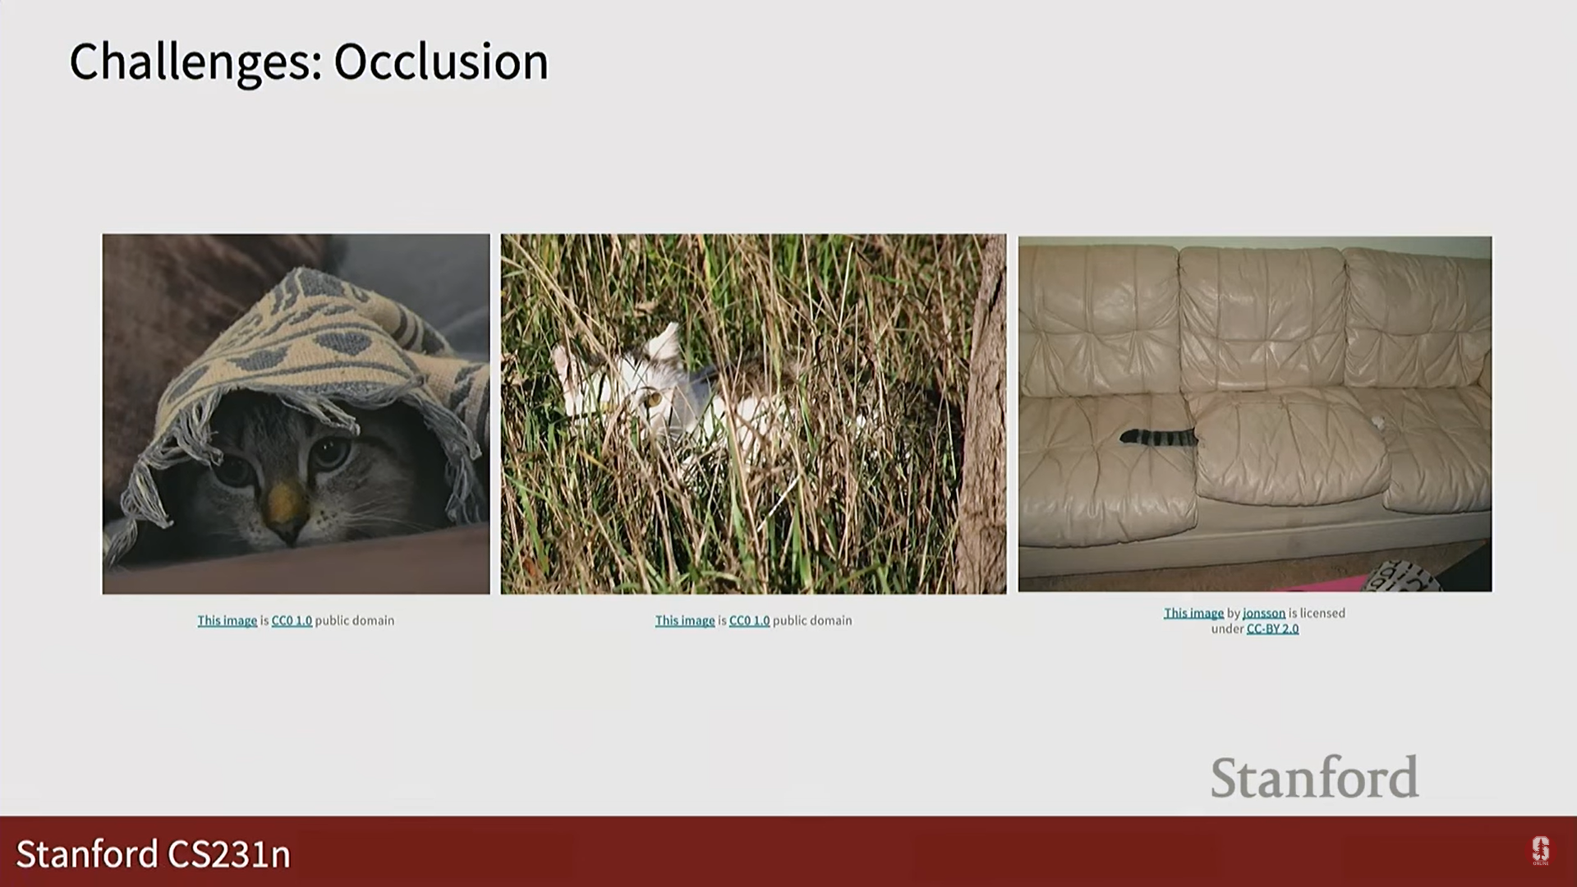Open 'This image' link under couch photo
The image size is (1577, 887).
click(1193, 614)
